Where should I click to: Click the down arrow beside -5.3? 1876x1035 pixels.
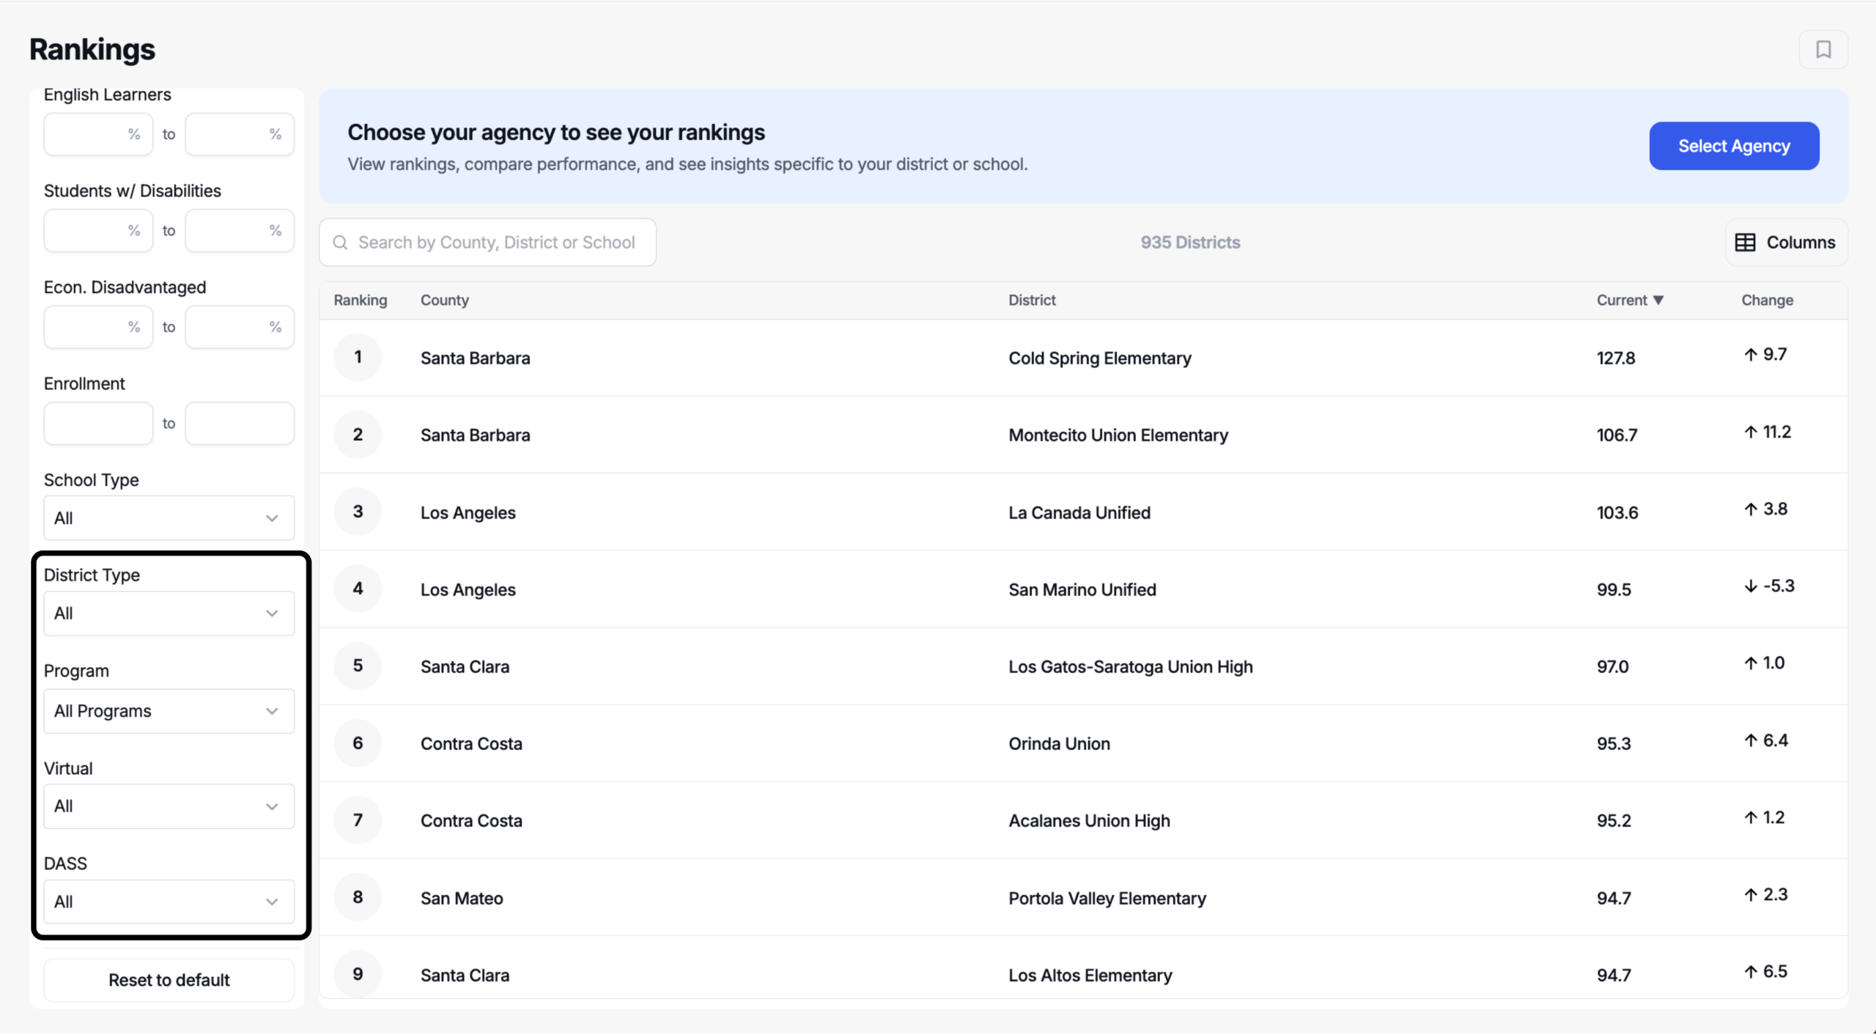coord(1751,586)
